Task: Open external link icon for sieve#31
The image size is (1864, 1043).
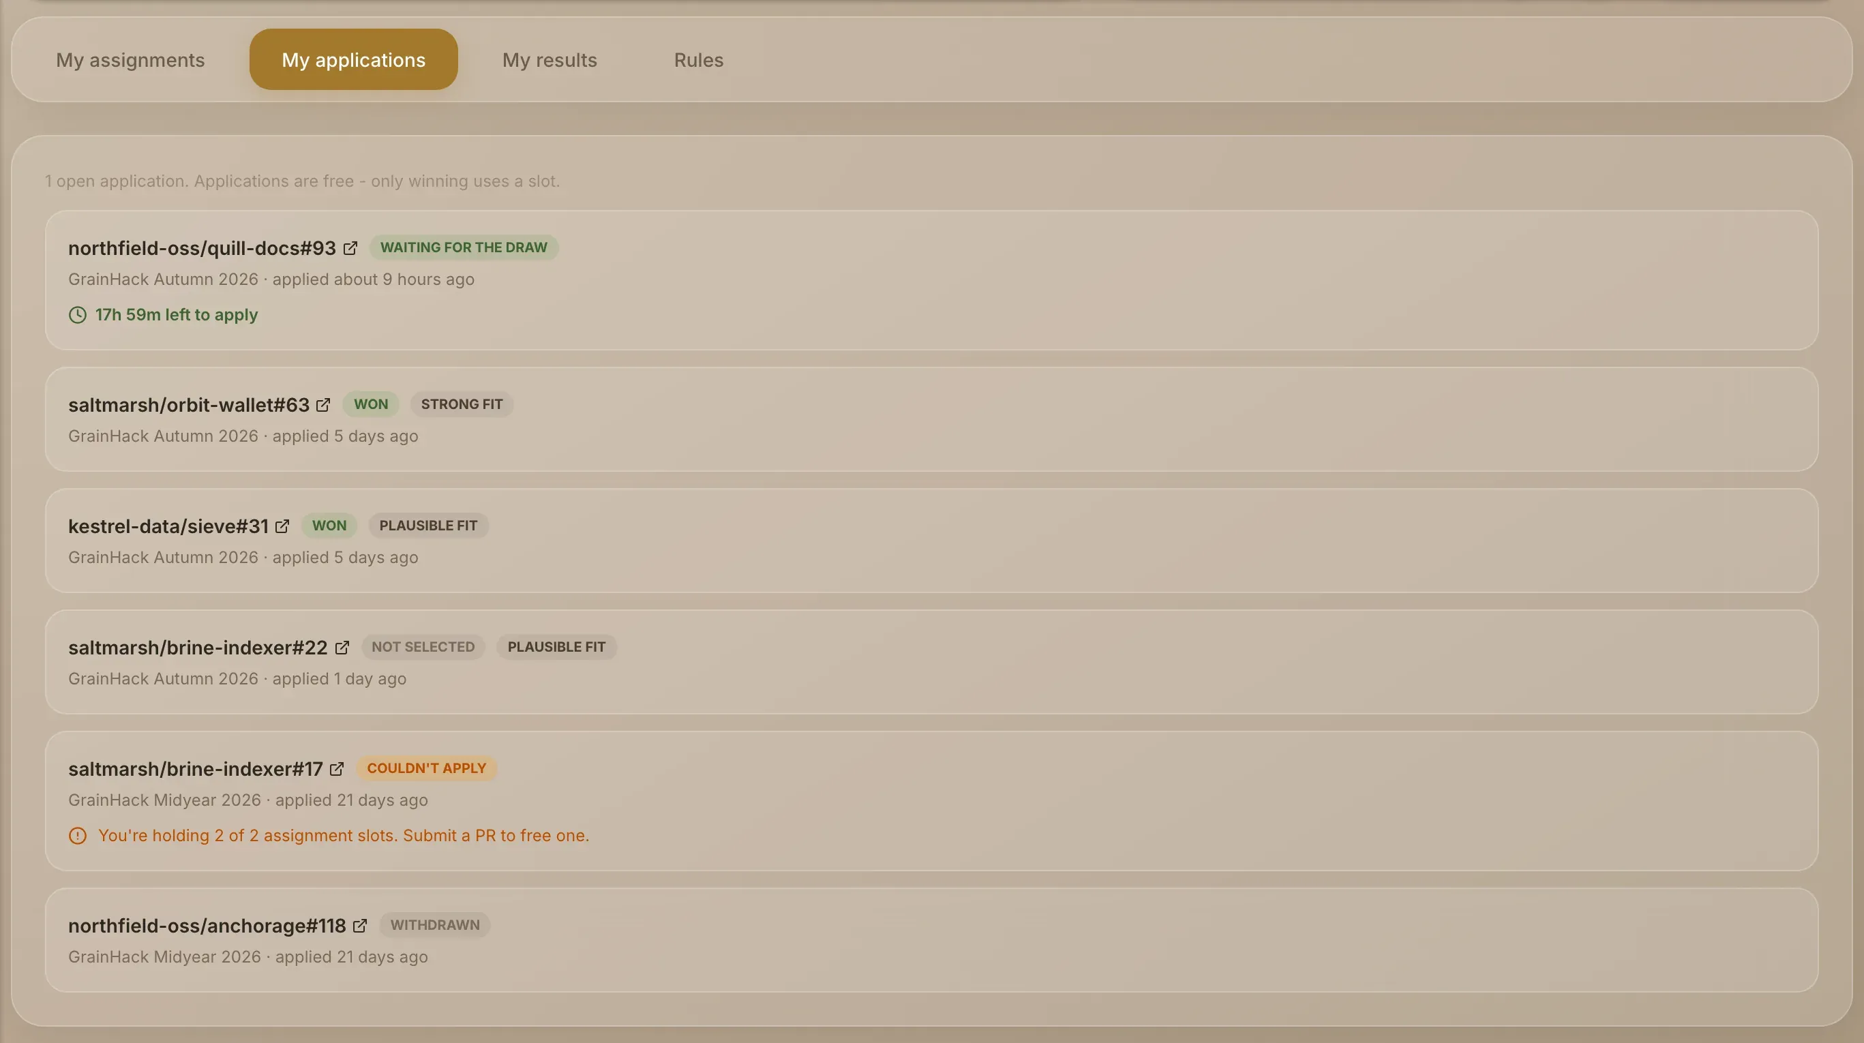Action: [x=282, y=526]
